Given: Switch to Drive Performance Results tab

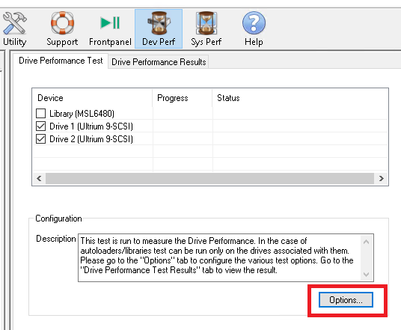Looking at the screenshot, I should [159, 62].
